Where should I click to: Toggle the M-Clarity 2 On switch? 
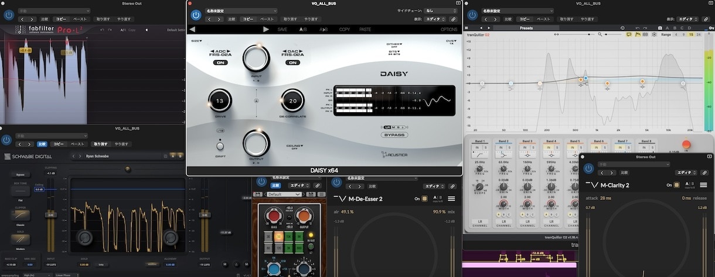[x=677, y=185]
